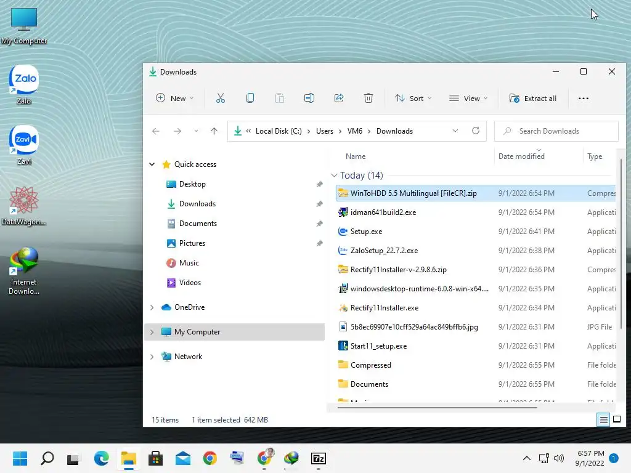Select the Zalo desktop shortcut
Screen dimensions: 631x473
(x=24, y=84)
